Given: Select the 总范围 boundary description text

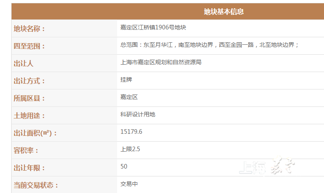Looking at the screenshot, I should point(209,45).
